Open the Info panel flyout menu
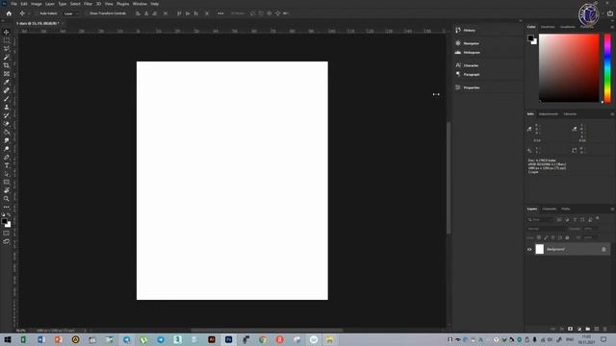 point(612,114)
